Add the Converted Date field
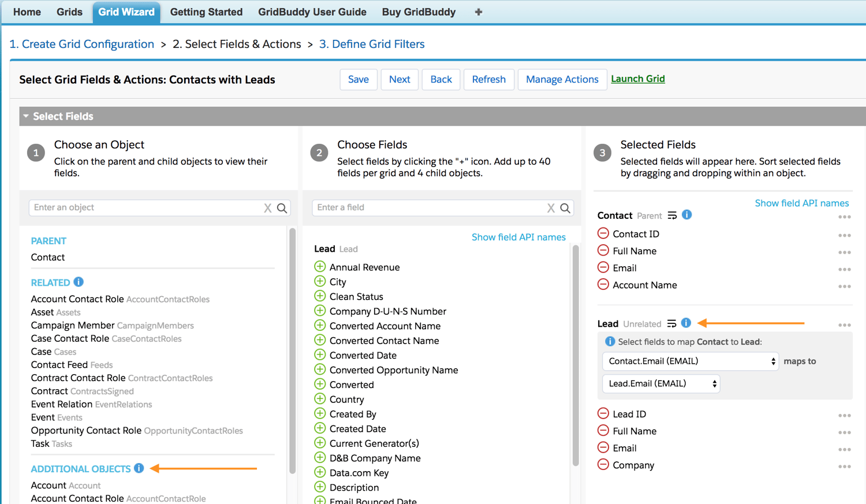866x504 pixels. pos(320,354)
